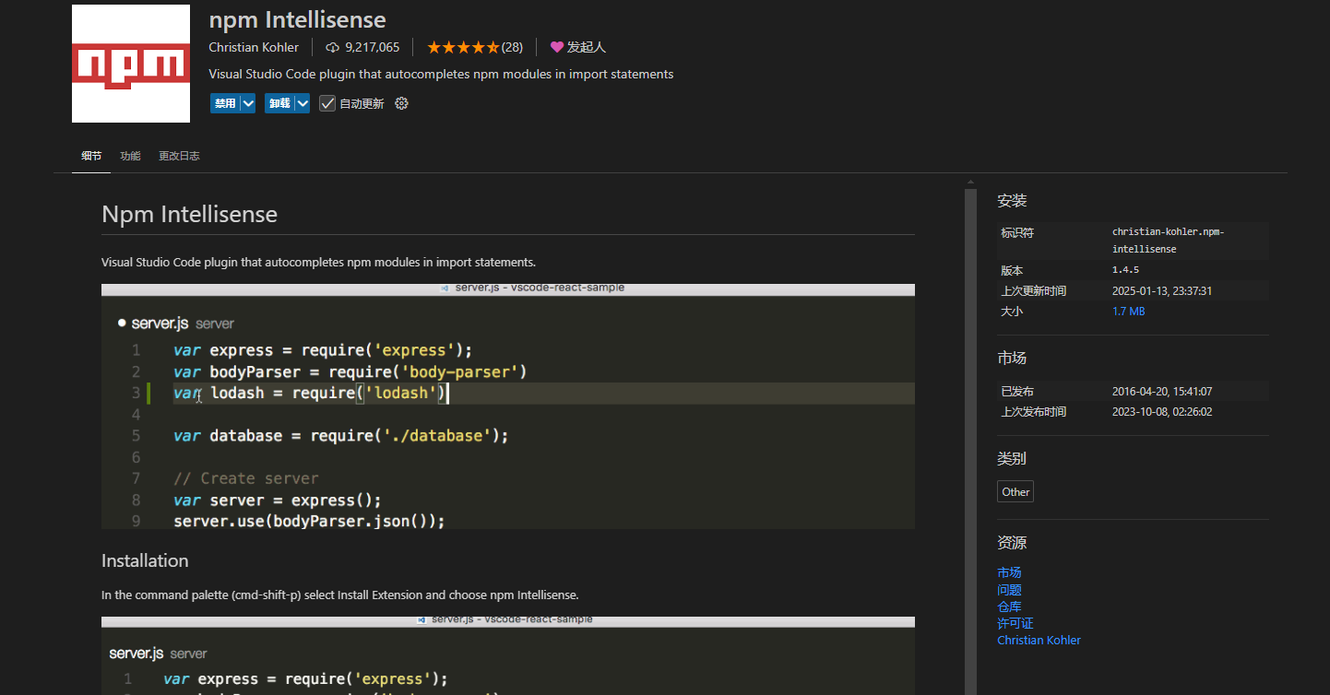Toggle the 自动更新 auto-update checkbox
Viewport: 1330px width, 695px height.
point(327,103)
